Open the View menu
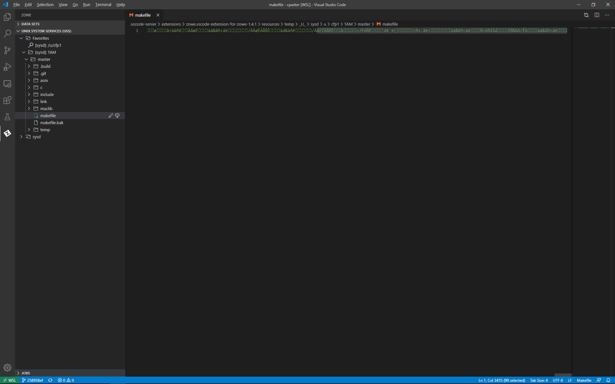615x384 pixels. click(x=63, y=4)
